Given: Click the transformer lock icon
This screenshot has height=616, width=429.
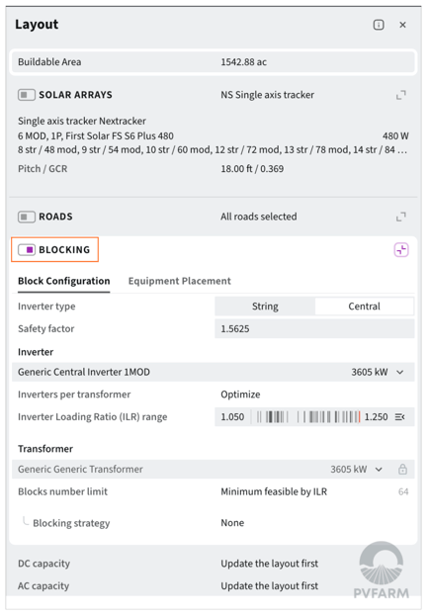Looking at the screenshot, I should pyautogui.click(x=402, y=470).
